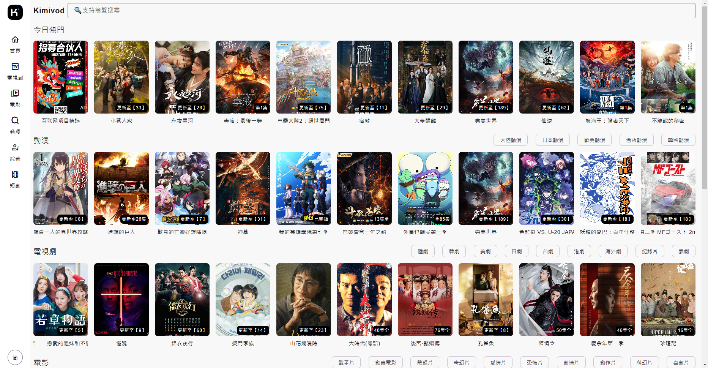Open 進擊的巨人 anime poster

[x=121, y=188]
